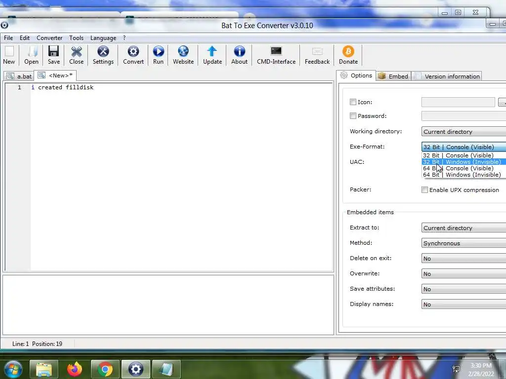Screen dimensions: 506x379
Task: Open the About info icon
Action: [x=240, y=55]
